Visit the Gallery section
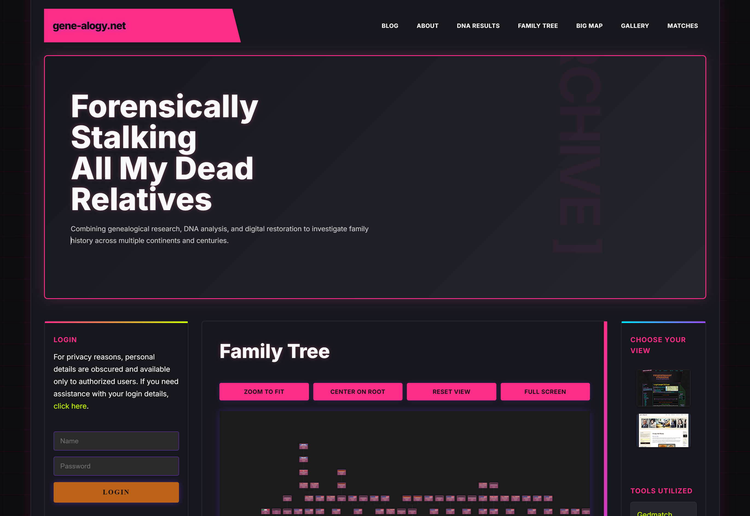 635,25
